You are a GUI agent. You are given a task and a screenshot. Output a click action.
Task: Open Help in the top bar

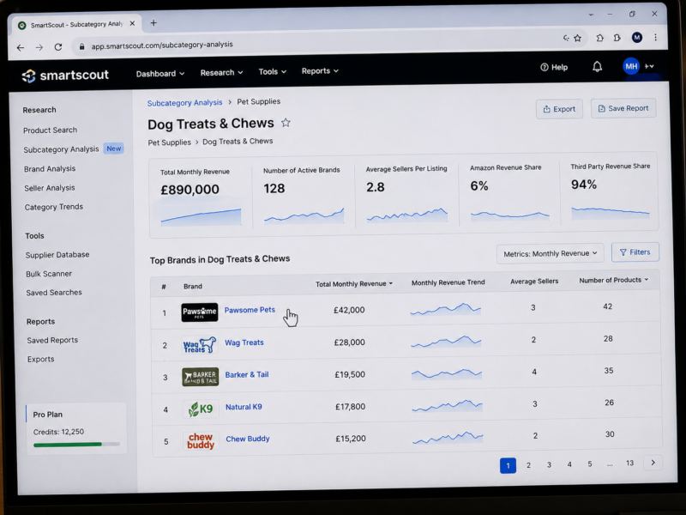(554, 67)
